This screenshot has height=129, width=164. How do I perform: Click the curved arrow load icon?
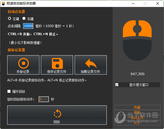click(x=91, y=63)
